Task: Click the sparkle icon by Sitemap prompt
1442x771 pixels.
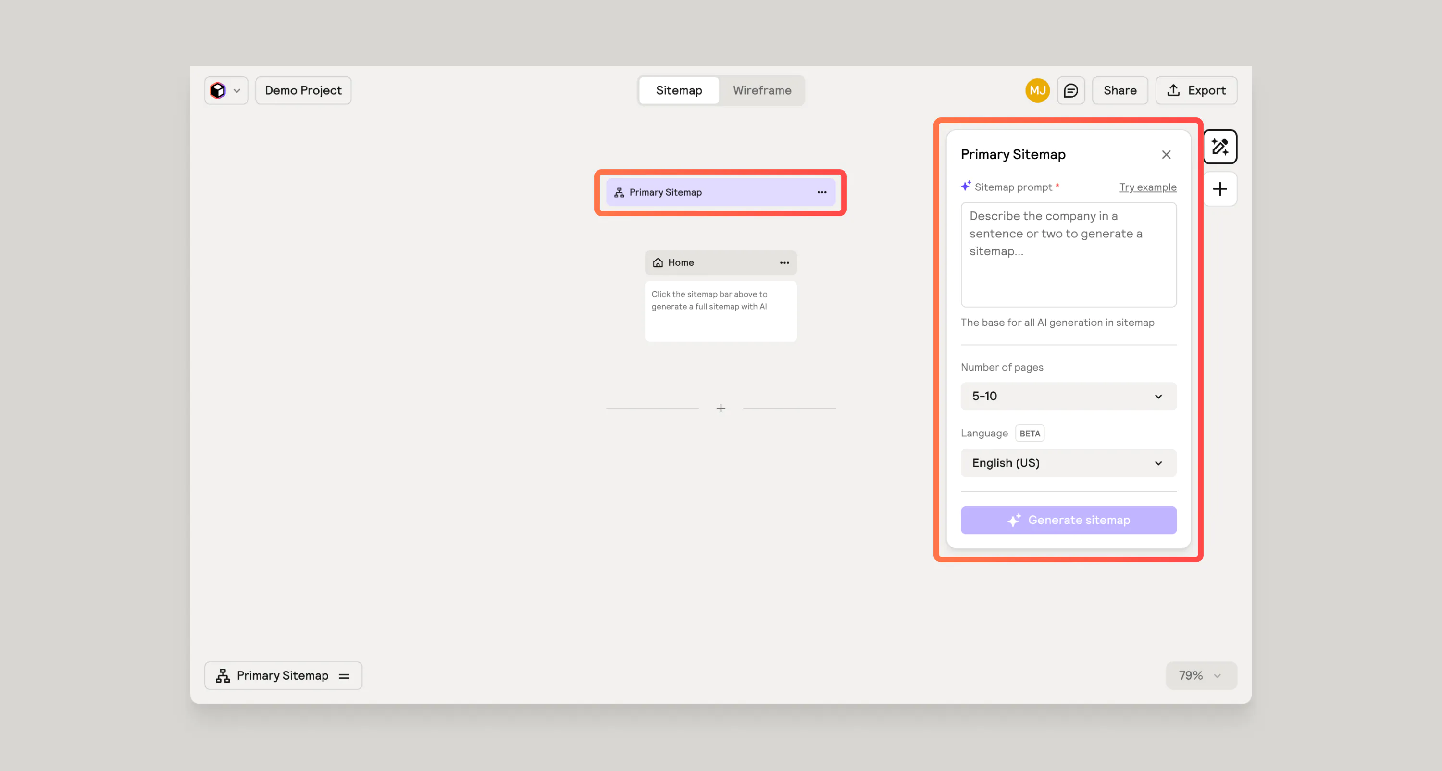Action: pyautogui.click(x=966, y=186)
